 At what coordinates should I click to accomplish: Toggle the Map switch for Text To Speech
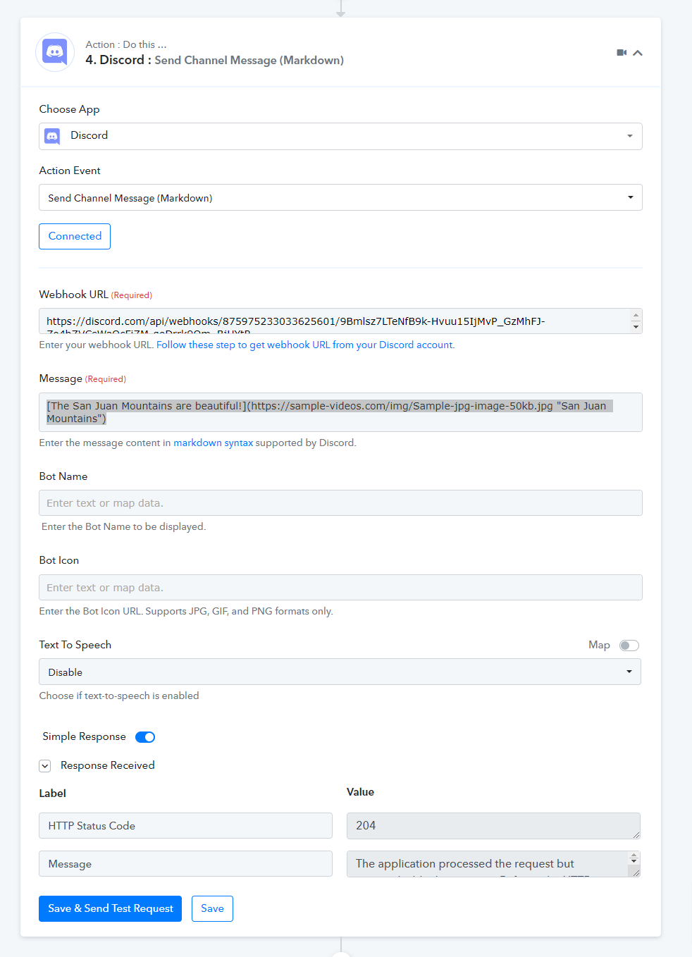[x=629, y=646]
